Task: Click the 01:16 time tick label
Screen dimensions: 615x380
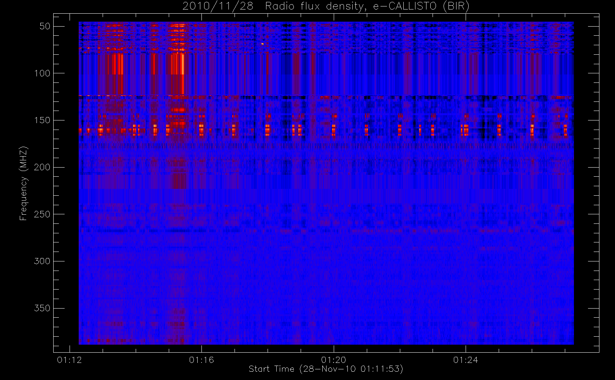Action: click(x=201, y=360)
